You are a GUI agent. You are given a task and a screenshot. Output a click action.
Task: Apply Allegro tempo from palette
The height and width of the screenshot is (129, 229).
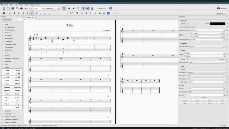[17, 91]
